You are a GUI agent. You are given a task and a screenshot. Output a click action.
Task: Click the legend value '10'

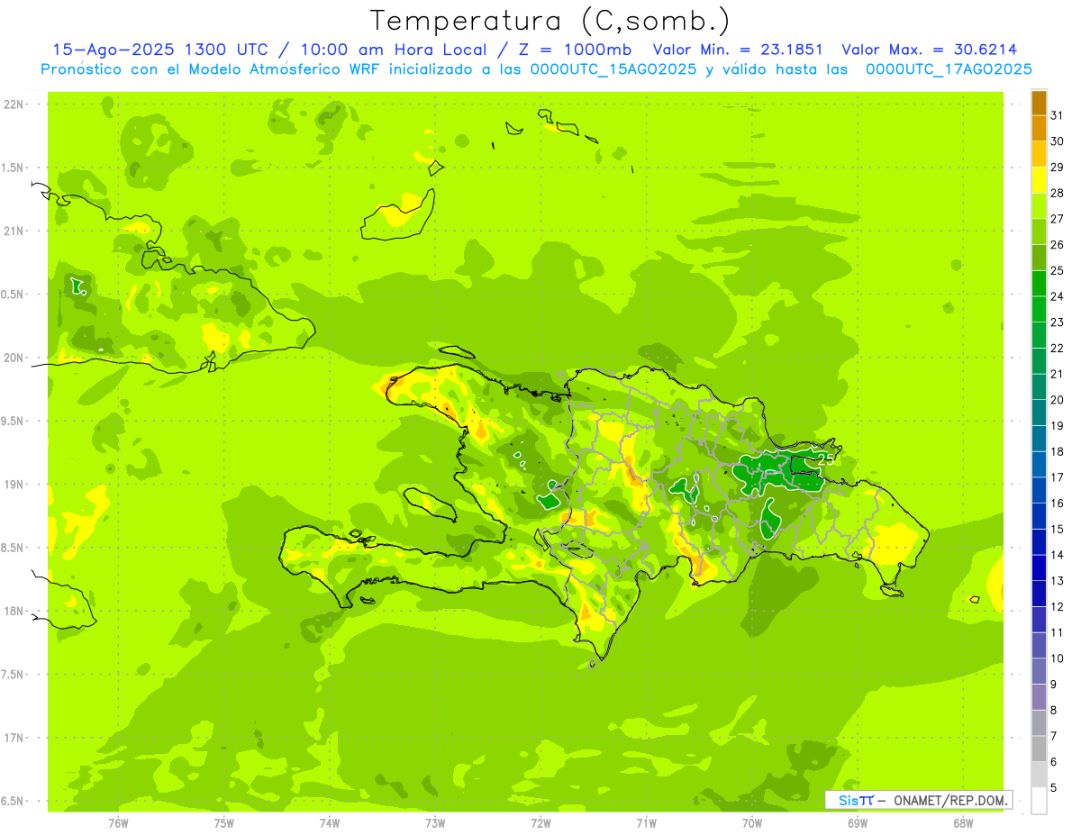tap(1058, 658)
